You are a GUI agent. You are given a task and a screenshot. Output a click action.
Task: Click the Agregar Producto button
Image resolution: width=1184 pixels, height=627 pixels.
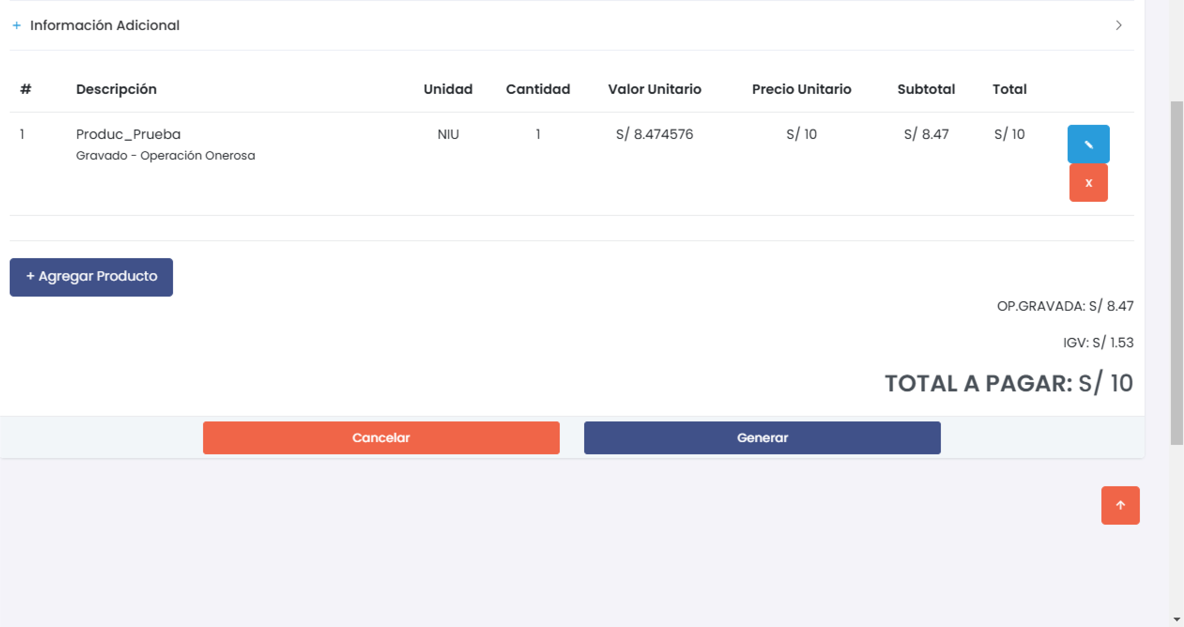click(91, 277)
